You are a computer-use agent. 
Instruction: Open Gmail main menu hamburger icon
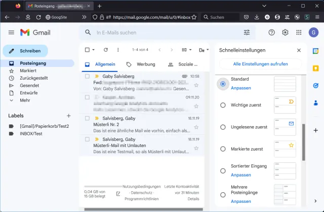coord(11,32)
